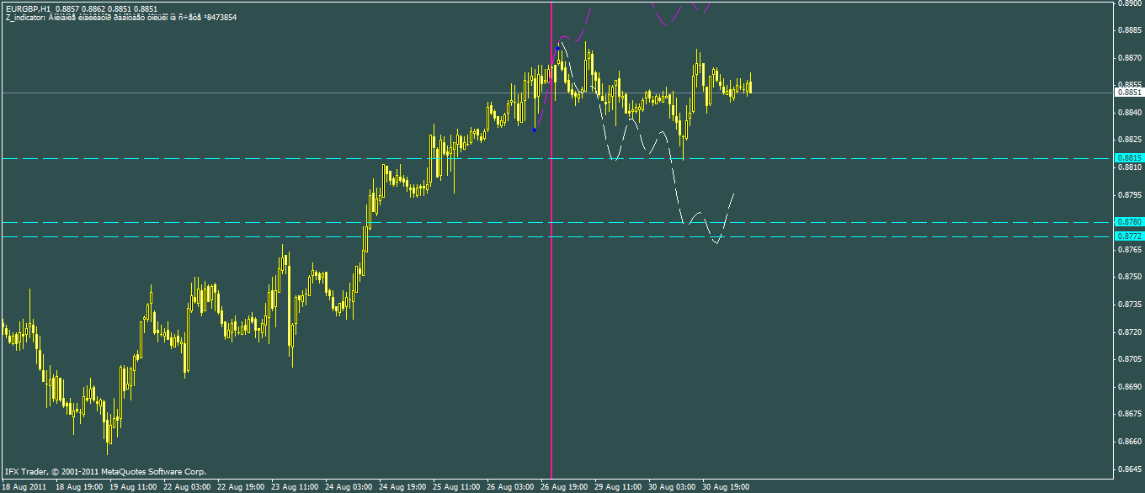Click the IFX Trader copyright text
Viewport: 1145px width, 493px height.
[104, 472]
